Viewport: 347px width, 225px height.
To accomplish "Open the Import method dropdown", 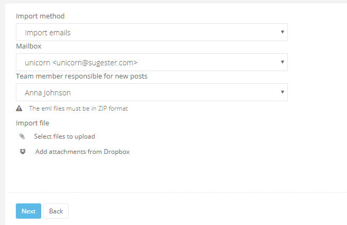I will click(152, 32).
